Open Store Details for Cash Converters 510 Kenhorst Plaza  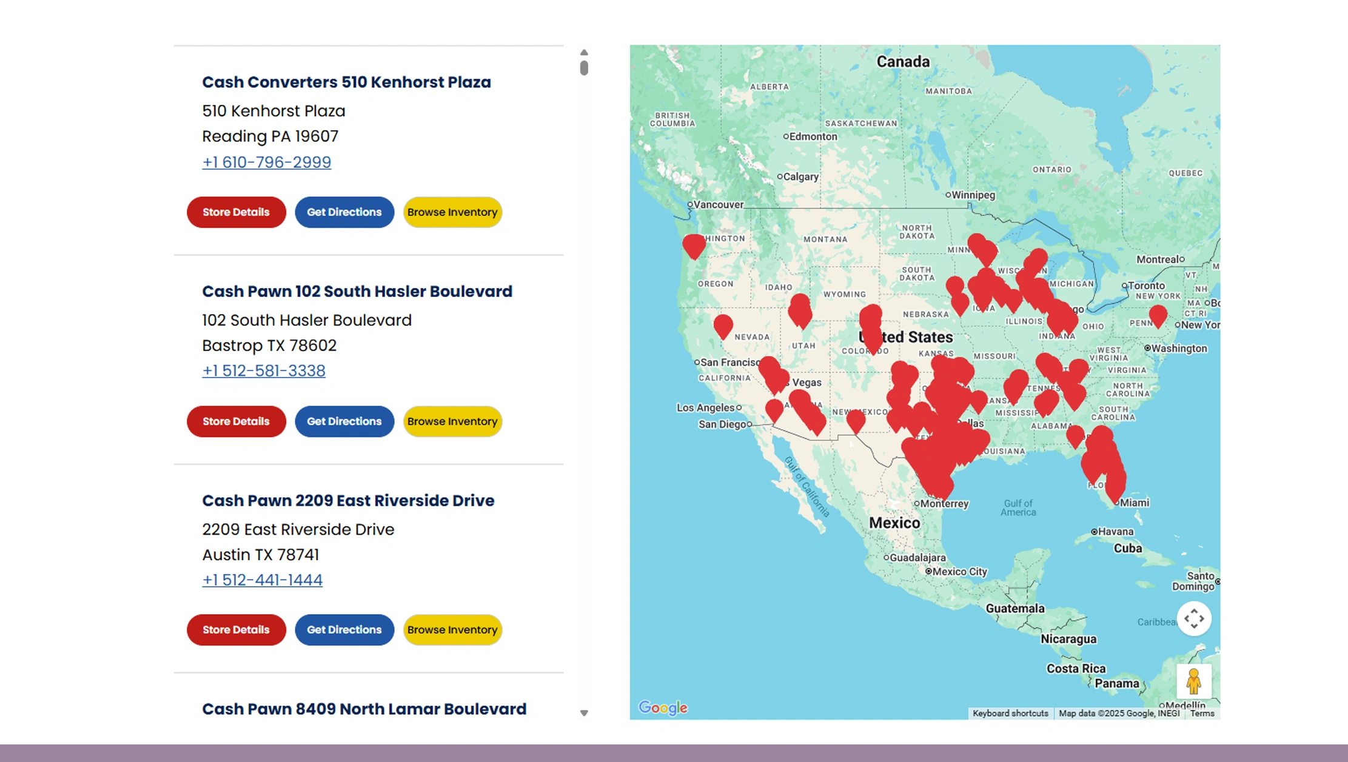click(236, 212)
